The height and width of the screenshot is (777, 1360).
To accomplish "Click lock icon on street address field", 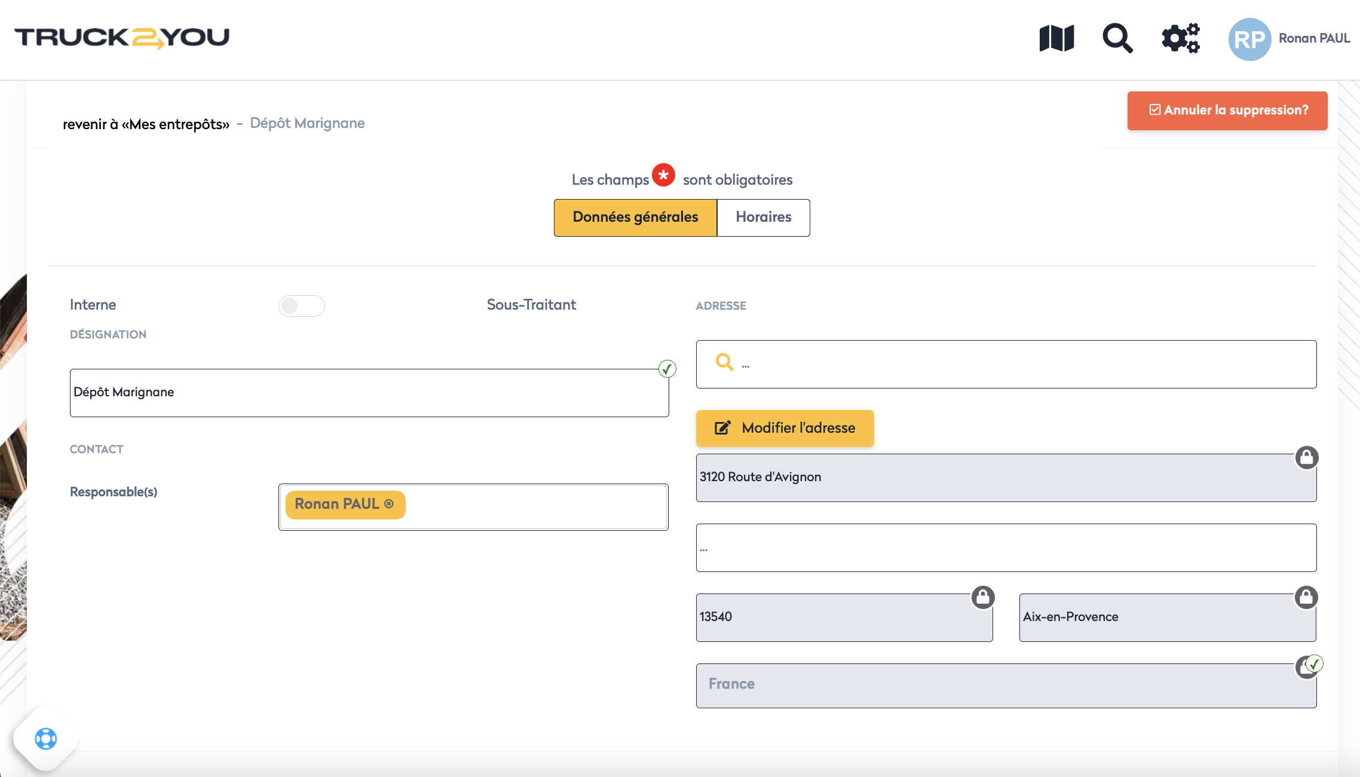I will pyautogui.click(x=1307, y=458).
